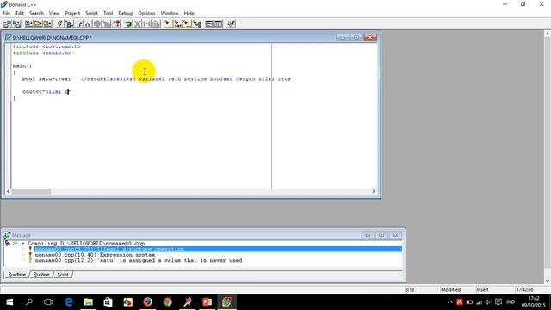Open Task View from the taskbar
The width and height of the screenshot is (551, 310).
tap(48, 302)
